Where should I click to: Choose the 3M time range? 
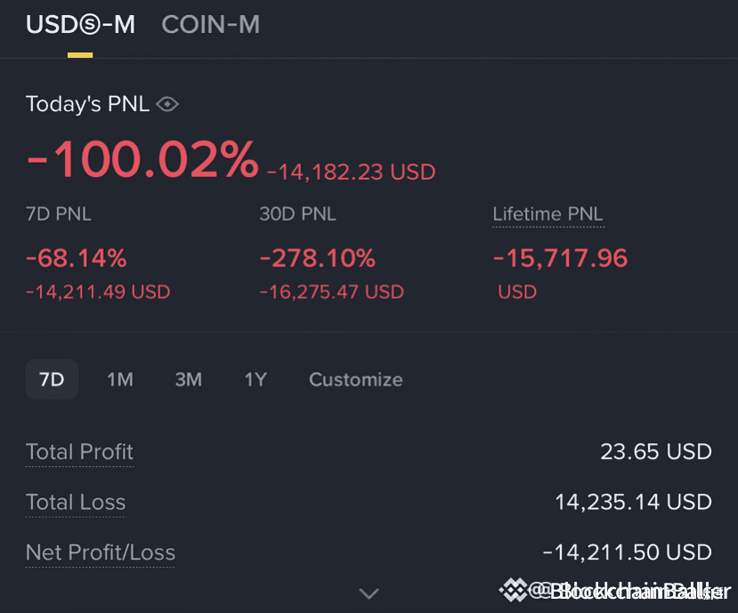tap(188, 380)
